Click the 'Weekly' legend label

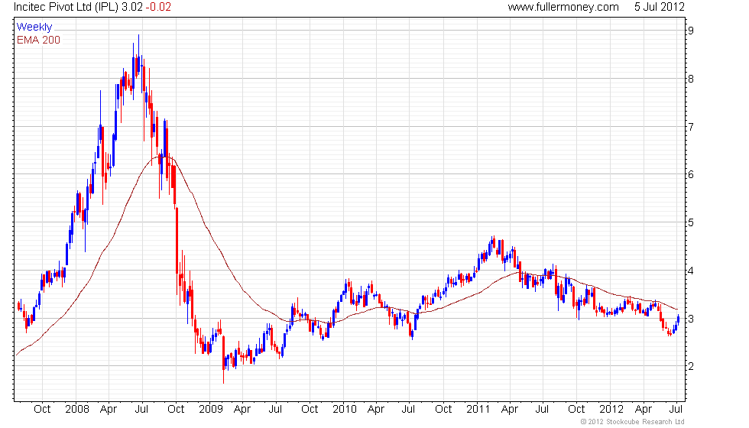34,28
